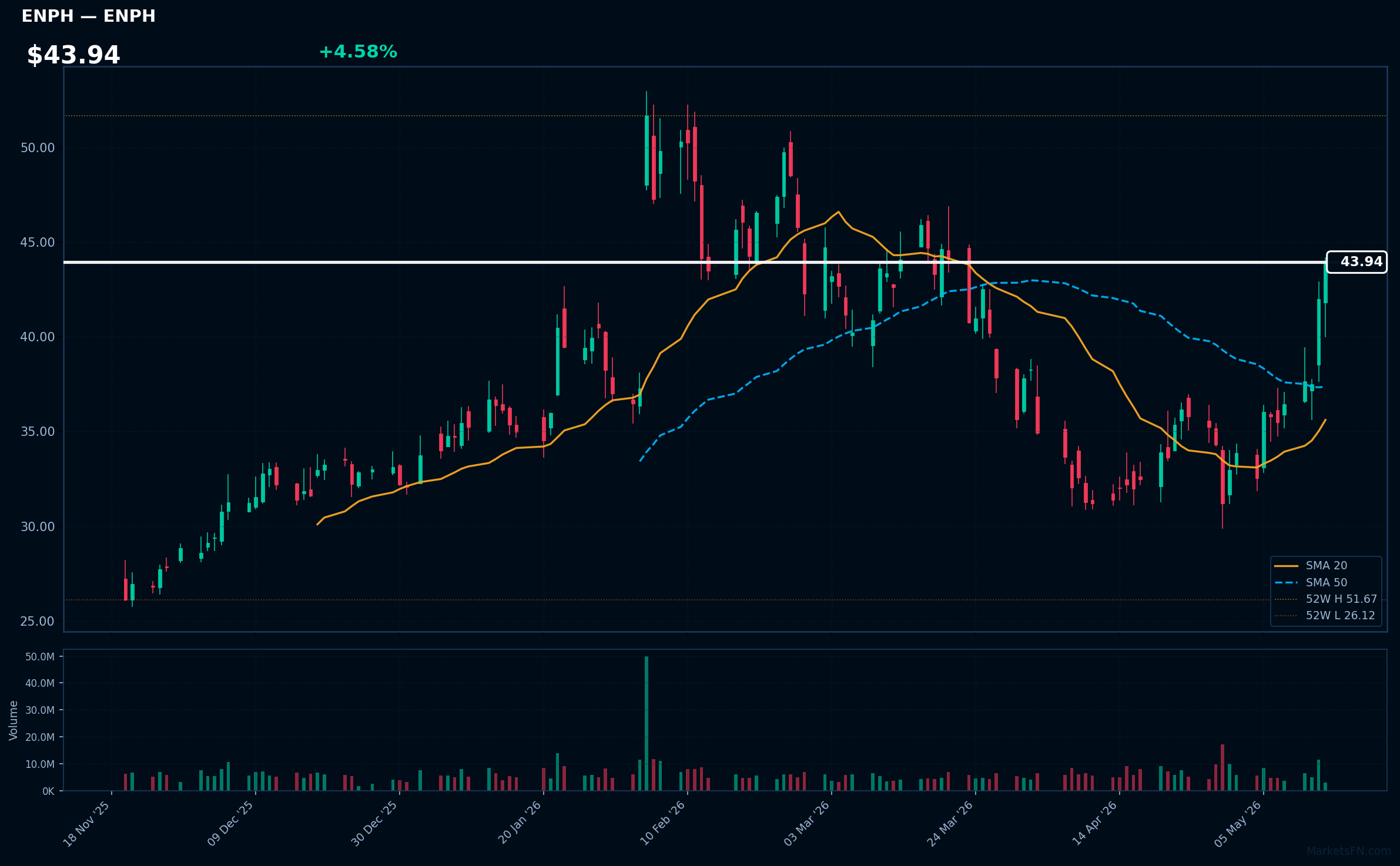Viewport: 1400px width, 866px height.
Task: Click the 52W L 26.12 legend label
Action: click(1341, 616)
